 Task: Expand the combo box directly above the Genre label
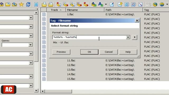(31, 36)
